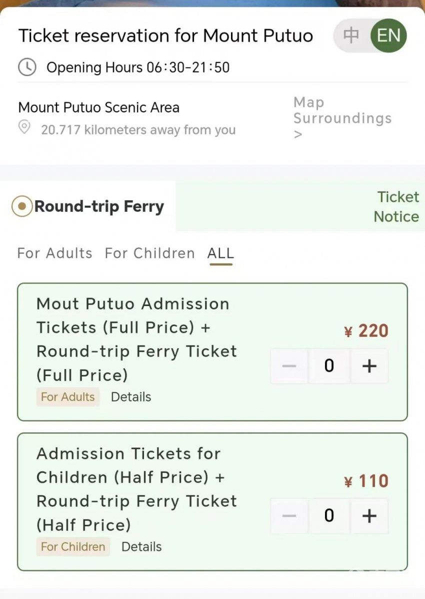Increase children half price ticket quantity
425x599 pixels.
(369, 516)
